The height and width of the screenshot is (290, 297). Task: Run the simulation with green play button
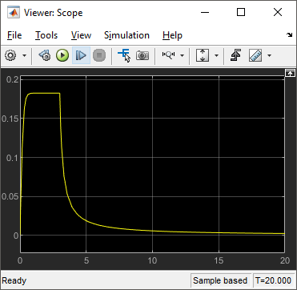tap(62, 55)
